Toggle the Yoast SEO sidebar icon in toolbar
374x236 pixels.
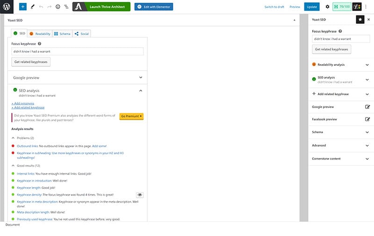click(357, 7)
